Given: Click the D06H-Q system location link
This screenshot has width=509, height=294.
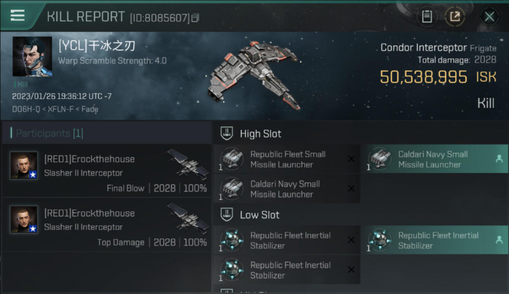Looking at the screenshot, I should tap(25, 109).
